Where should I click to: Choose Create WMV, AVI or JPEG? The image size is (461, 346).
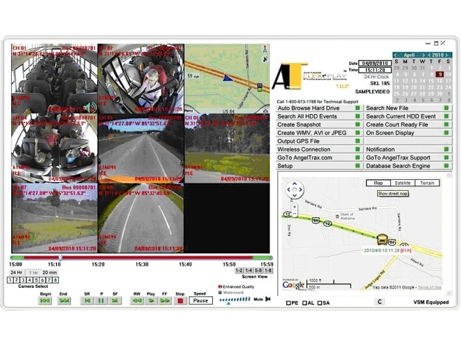point(320,133)
